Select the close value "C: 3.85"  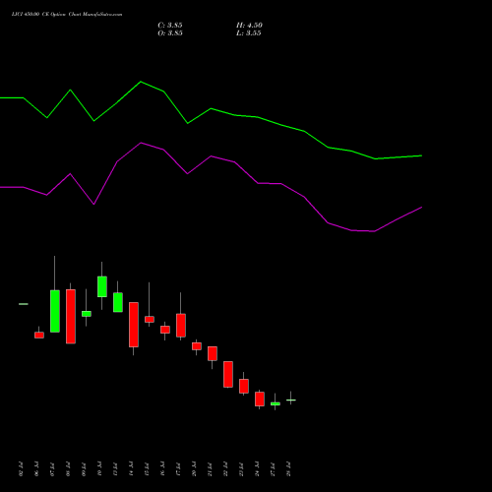point(170,26)
